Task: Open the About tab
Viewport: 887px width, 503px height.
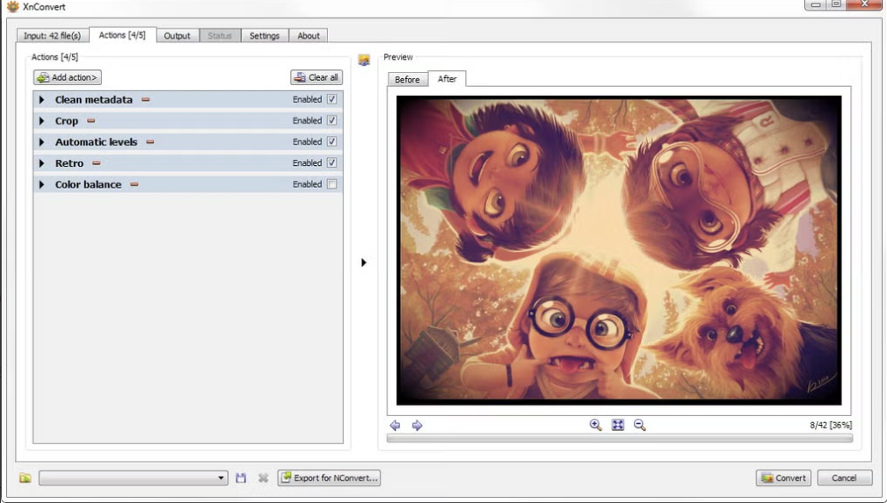Action: click(x=309, y=36)
